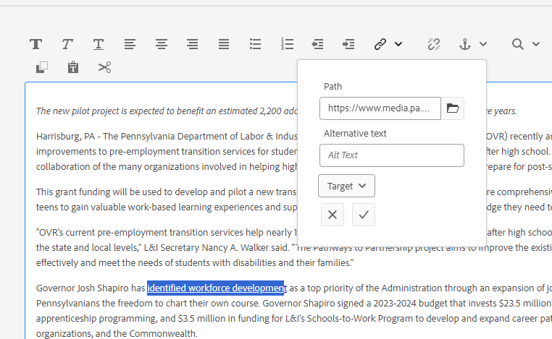This screenshot has width=552, height=339.
Task: Outdent the selected paragraph
Action: click(x=317, y=44)
